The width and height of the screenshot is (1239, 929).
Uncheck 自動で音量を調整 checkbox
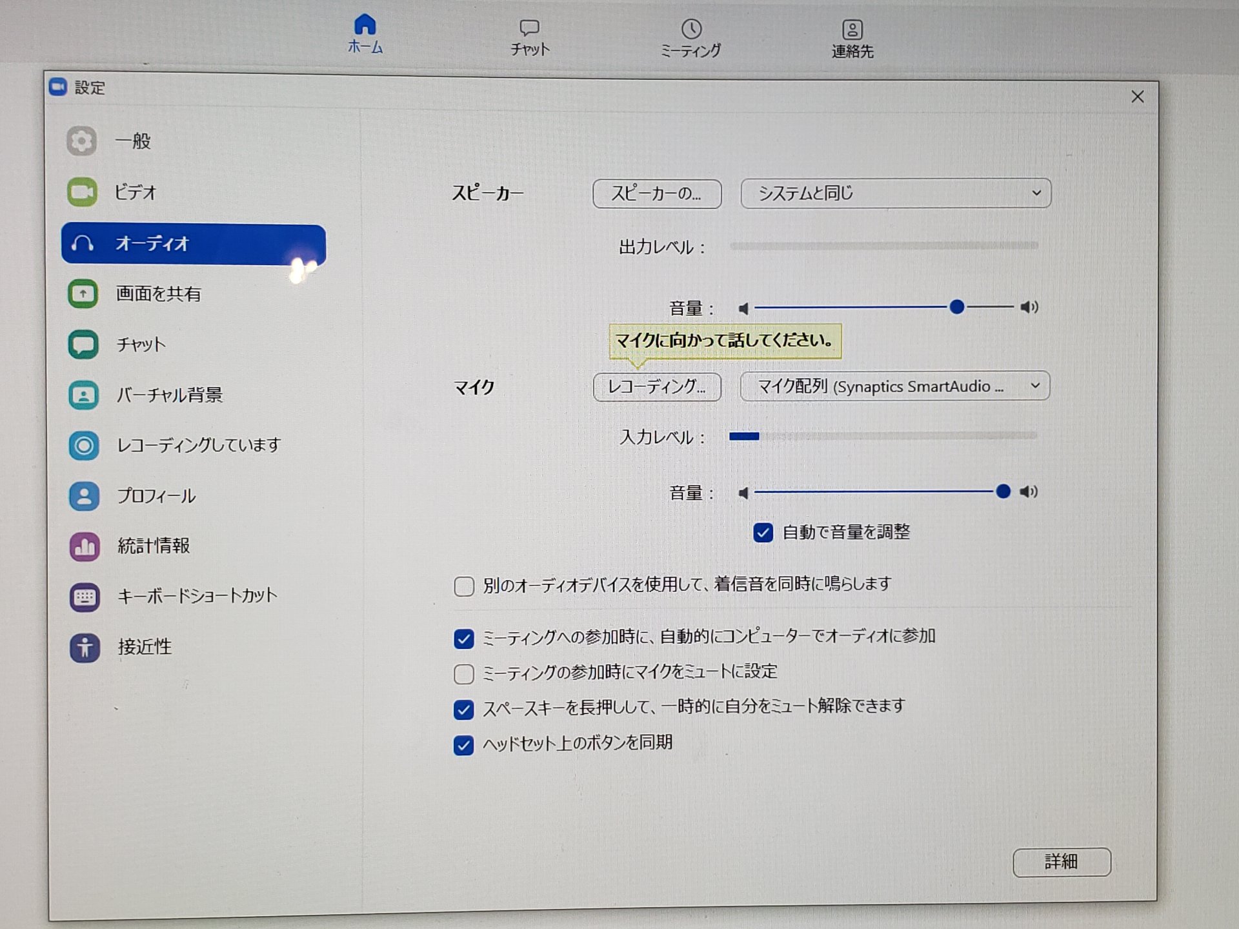point(763,533)
